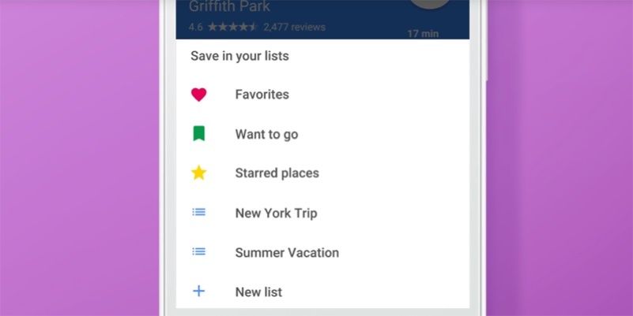Tap the green bookmark icon
This screenshot has width=633, height=316.
pos(199,134)
